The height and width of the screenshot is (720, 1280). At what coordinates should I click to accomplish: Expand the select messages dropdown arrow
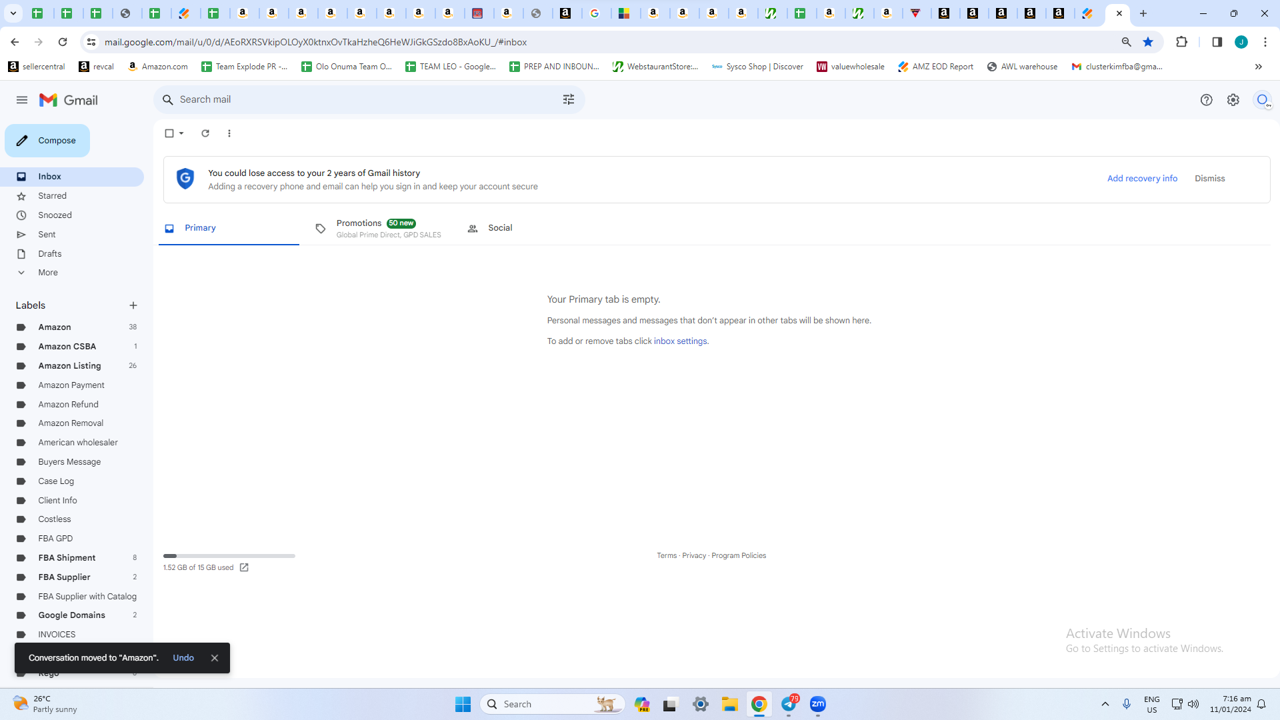(x=181, y=133)
